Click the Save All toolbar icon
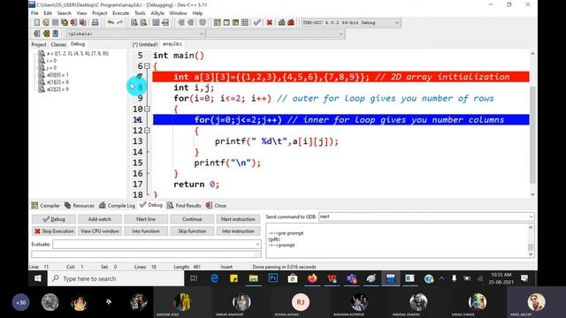Image resolution: width=566 pixels, height=318 pixels. 65,22
